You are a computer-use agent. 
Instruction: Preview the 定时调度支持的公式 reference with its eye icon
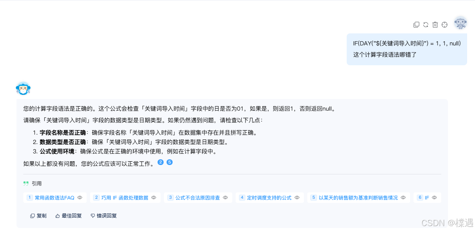297,198
